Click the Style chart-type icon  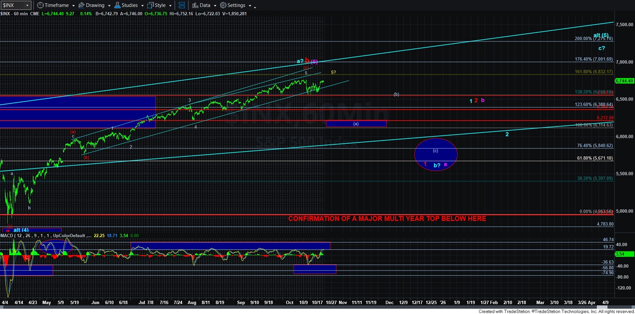point(150,5)
